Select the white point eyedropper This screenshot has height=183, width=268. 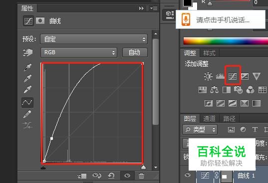point(27,90)
